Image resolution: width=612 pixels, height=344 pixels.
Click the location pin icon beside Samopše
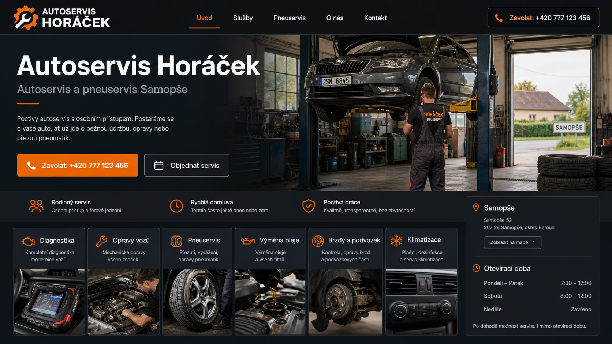pos(476,208)
